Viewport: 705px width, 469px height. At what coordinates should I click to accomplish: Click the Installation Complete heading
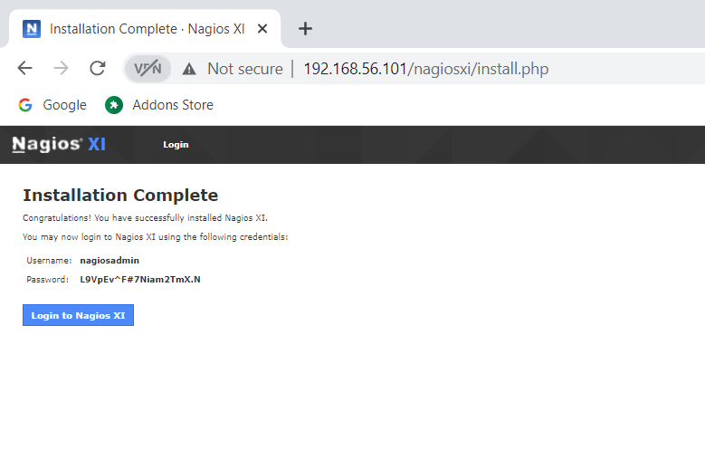tap(120, 196)
